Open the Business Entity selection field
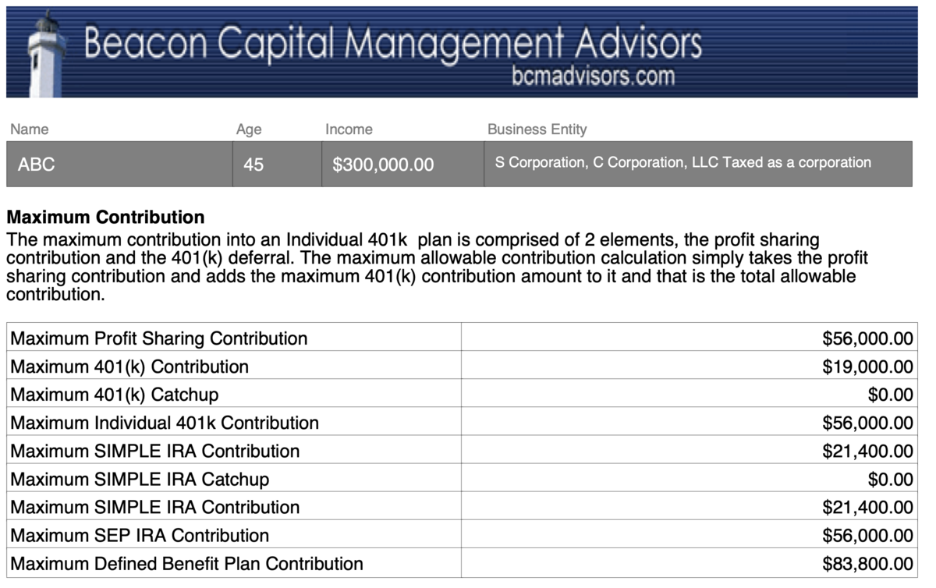Screen dimensions: 936x588 pyautogui.click(x=697, y=164)
